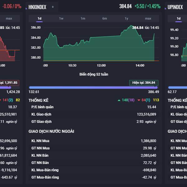Switch HNXINDEX chart to 1m

coord(83,18)
